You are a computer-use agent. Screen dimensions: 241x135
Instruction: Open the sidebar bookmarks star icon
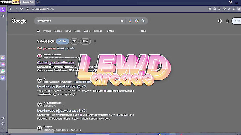3,16
